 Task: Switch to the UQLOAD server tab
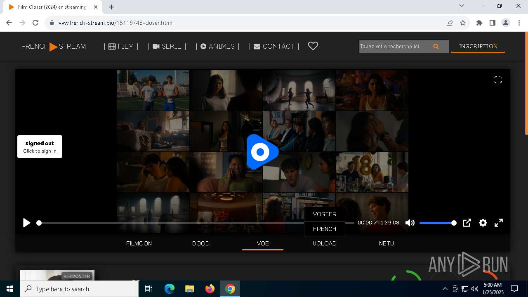tap(325, 243)
